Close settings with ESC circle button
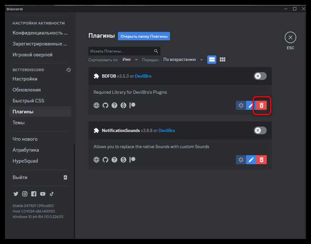This screenshot has width=311, height=244. pos(290,37)
